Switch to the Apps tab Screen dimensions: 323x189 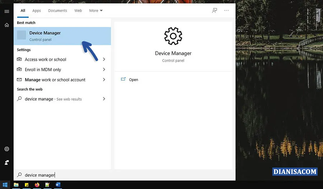point(37,10)
